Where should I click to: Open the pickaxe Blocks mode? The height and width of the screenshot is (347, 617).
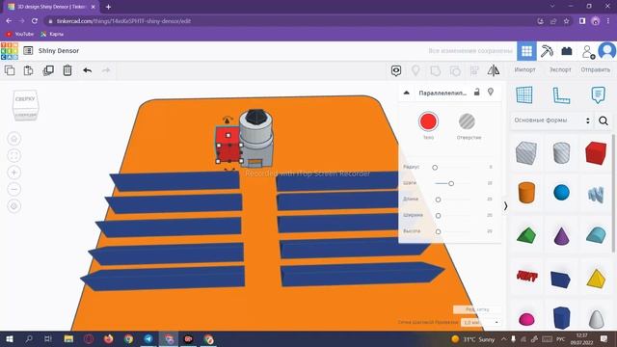(547, 51)
